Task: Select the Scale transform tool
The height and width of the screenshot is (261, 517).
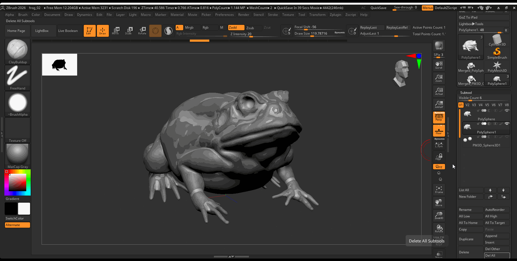Action: (x=129, y=31)
